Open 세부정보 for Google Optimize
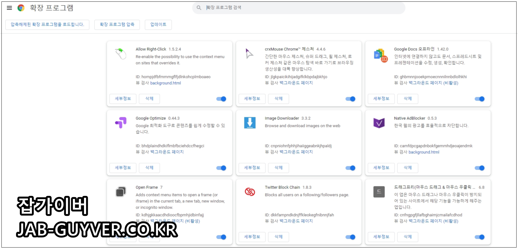 tap(123, 168)
